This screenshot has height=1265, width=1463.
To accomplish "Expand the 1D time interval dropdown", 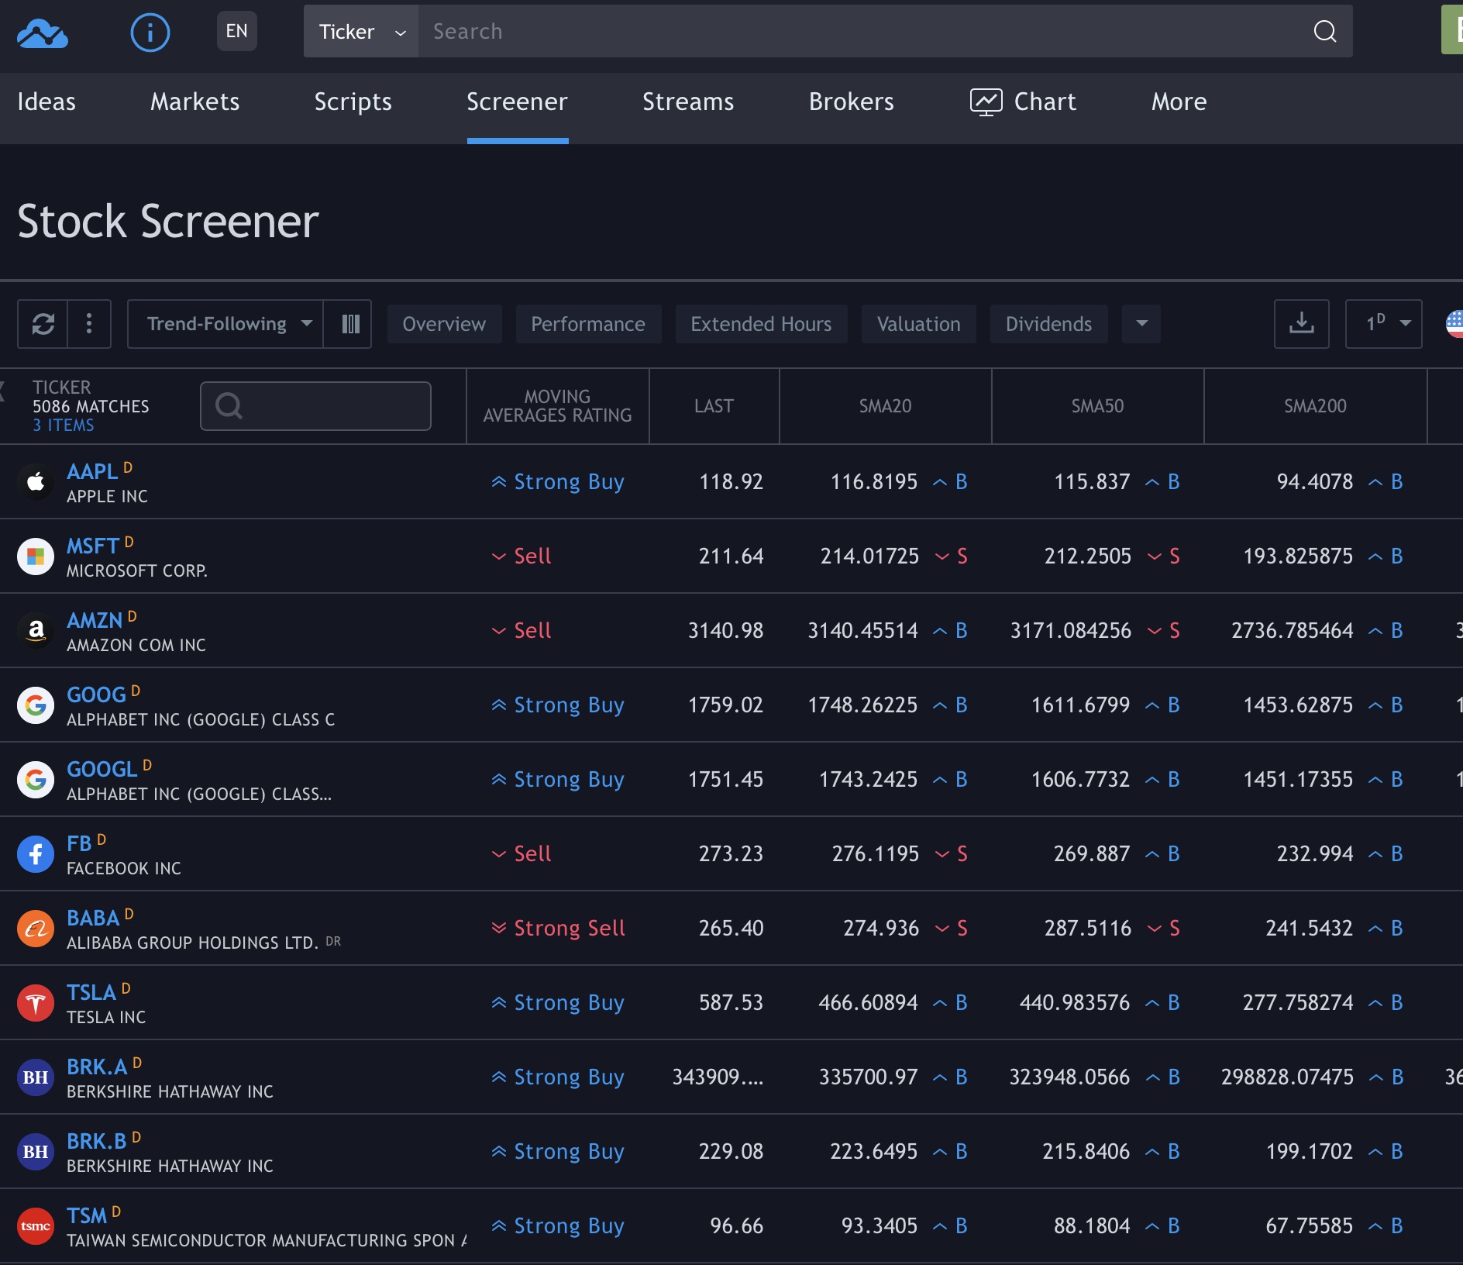I will 1383,324.
